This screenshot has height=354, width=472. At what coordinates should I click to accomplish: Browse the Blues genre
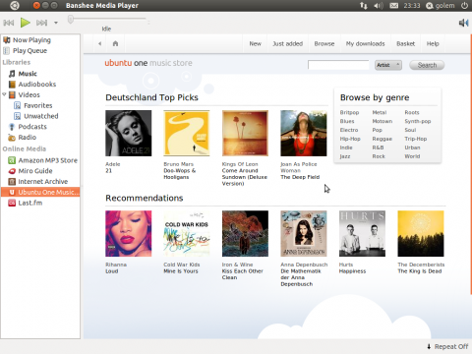tap(347, 121)
